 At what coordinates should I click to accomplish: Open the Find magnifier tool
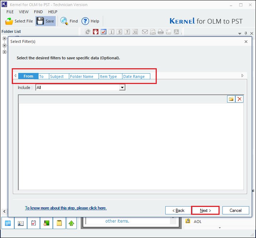pyautogui.click(x=69, y=21)
